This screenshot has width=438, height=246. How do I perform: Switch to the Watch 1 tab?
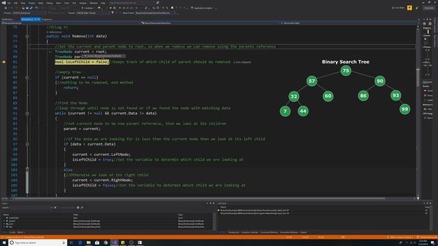(x=21, y=232)
